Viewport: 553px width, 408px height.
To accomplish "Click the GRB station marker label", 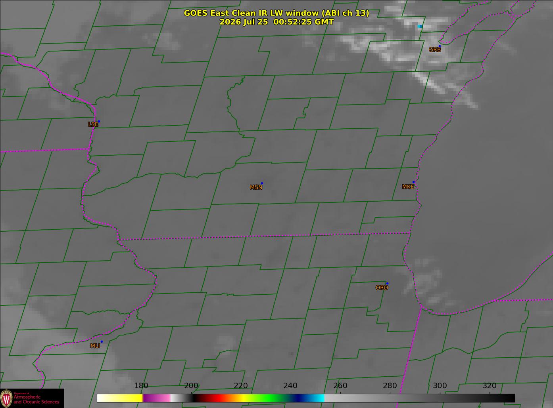I will coord(435,50).
